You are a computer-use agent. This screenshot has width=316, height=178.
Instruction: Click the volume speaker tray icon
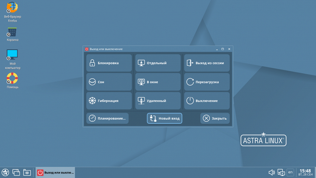(x=271, y=172)
